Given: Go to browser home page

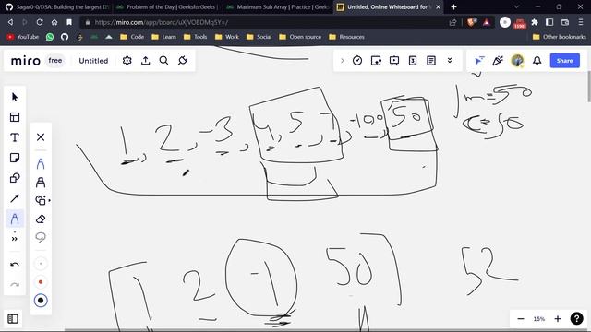Looking at the screenshot, I should (54, 22).
